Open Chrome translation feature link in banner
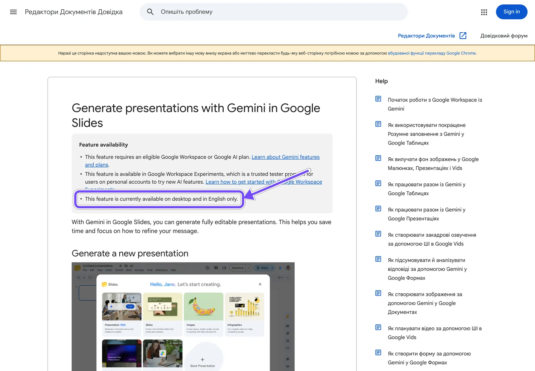 coord(432,53)
